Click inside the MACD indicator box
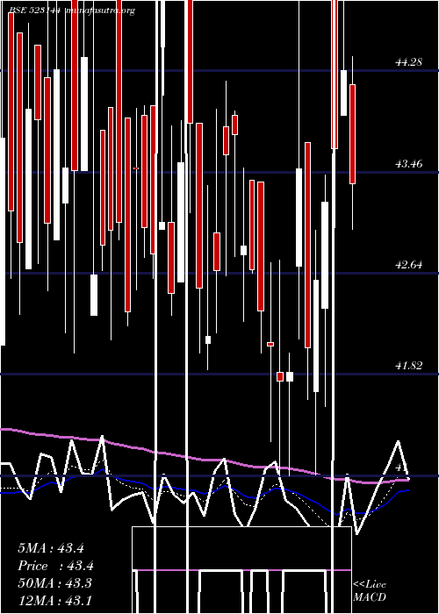The height and width of the screenshot is (614, 439). click(x=241, y=570)
